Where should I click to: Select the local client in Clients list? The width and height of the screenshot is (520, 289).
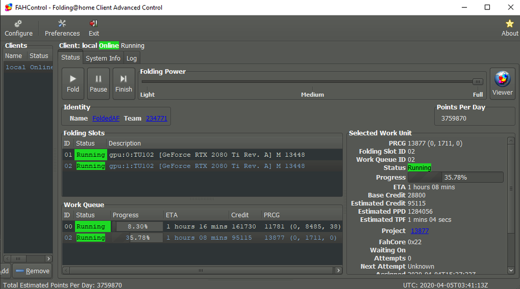[29, 67]
